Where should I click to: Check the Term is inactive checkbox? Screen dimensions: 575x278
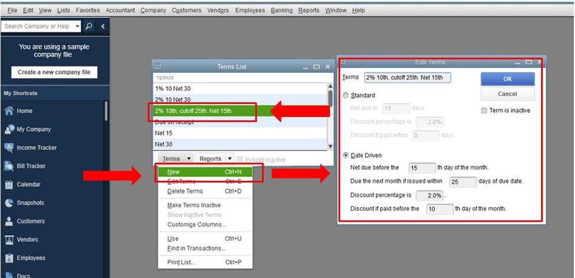tap(484, 110)
